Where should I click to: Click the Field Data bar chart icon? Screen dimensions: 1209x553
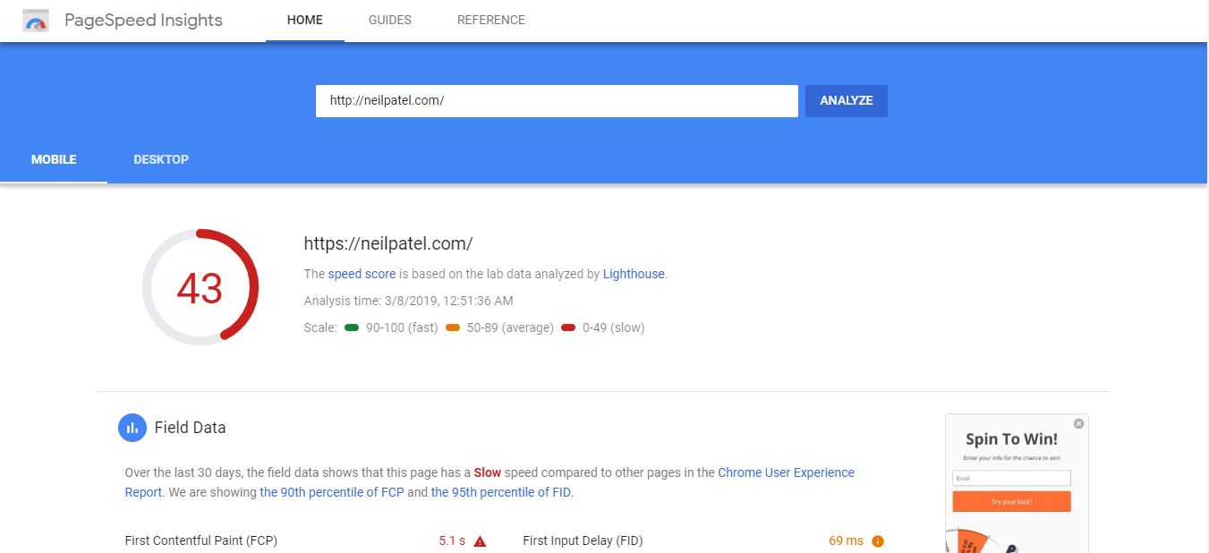tap(132, 428)
